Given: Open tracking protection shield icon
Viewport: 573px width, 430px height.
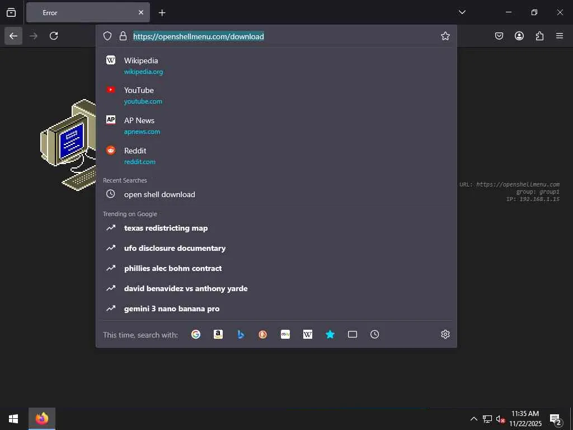Looking at the screenshot, I should (x=107, y=36).
